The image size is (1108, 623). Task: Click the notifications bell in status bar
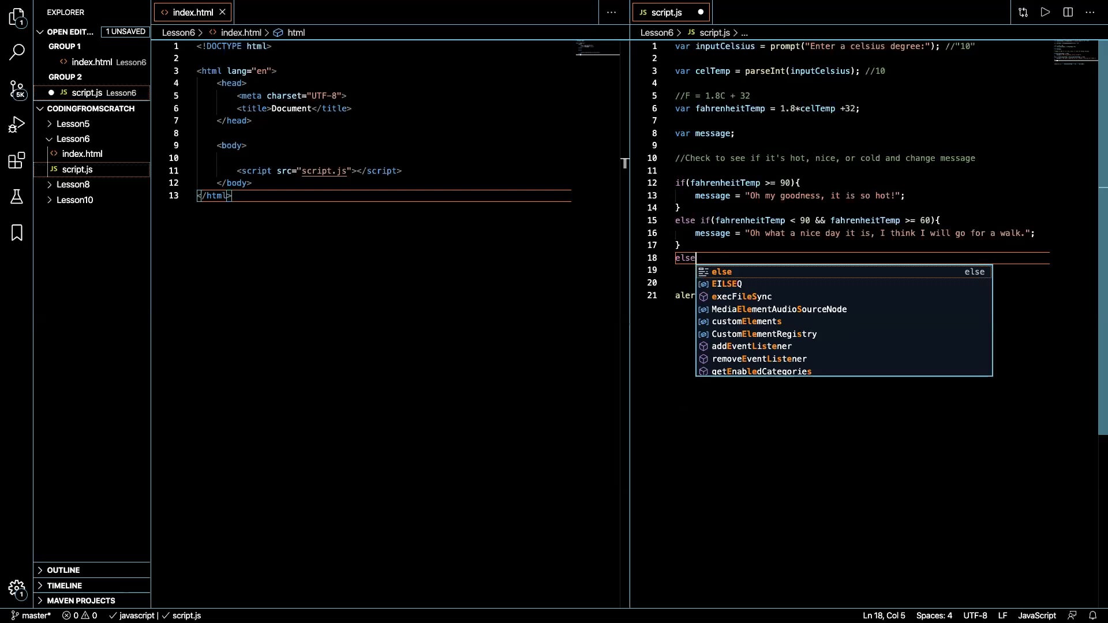tap(1092, 616)
